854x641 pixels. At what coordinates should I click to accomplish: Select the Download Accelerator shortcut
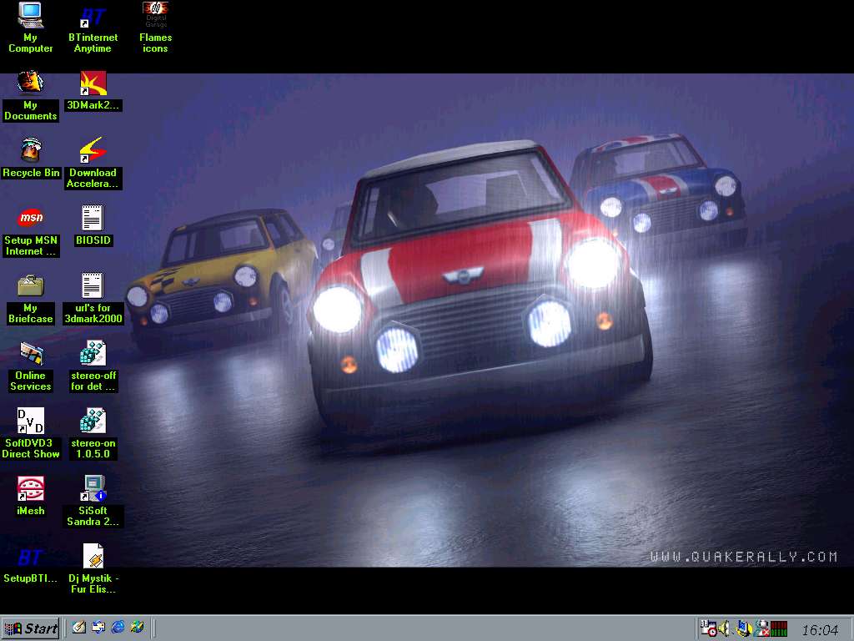pyautogui.click(x=93, y=151)
